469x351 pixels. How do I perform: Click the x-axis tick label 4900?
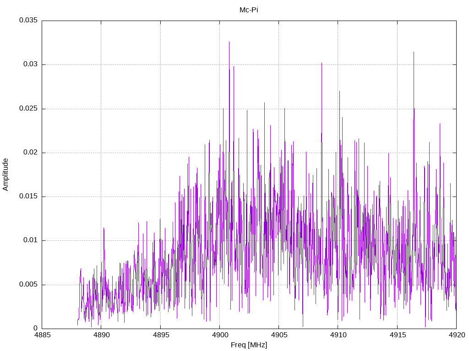click(220, 335)
